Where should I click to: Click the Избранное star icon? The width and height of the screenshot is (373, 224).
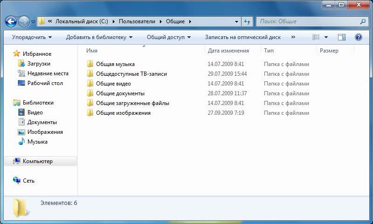point(16,53)
